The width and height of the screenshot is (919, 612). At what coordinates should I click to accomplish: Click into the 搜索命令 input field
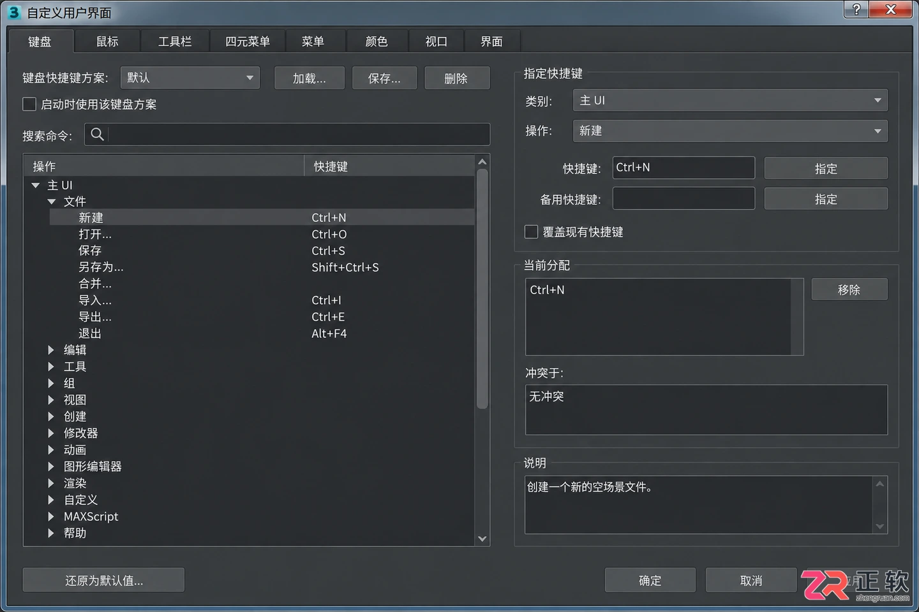click(x=287, y=134)
